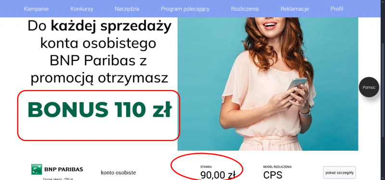Viewport: 385px width, 180px height.
Task: Click the banner photo of the woman
Action: point(268,84)
